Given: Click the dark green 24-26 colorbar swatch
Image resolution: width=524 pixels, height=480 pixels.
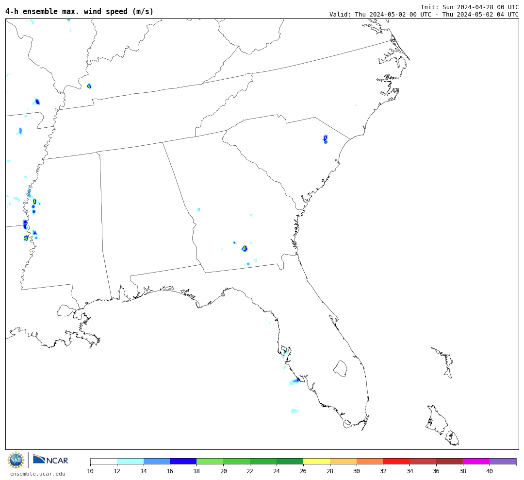Looking at the screenshot, I should tap(290, 461).
